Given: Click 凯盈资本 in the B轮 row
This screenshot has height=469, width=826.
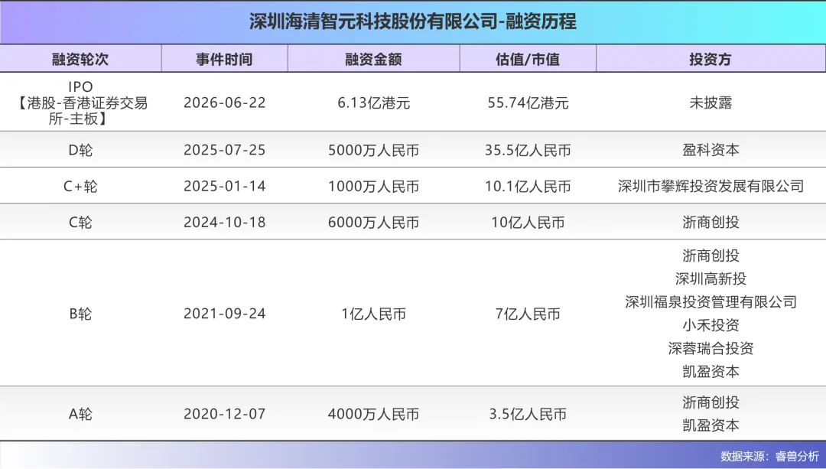Looking at the screenshot, I should pyautogui.click(x=711, y=372).
